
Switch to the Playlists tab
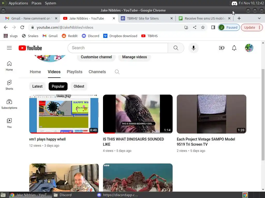pos(75,72)
